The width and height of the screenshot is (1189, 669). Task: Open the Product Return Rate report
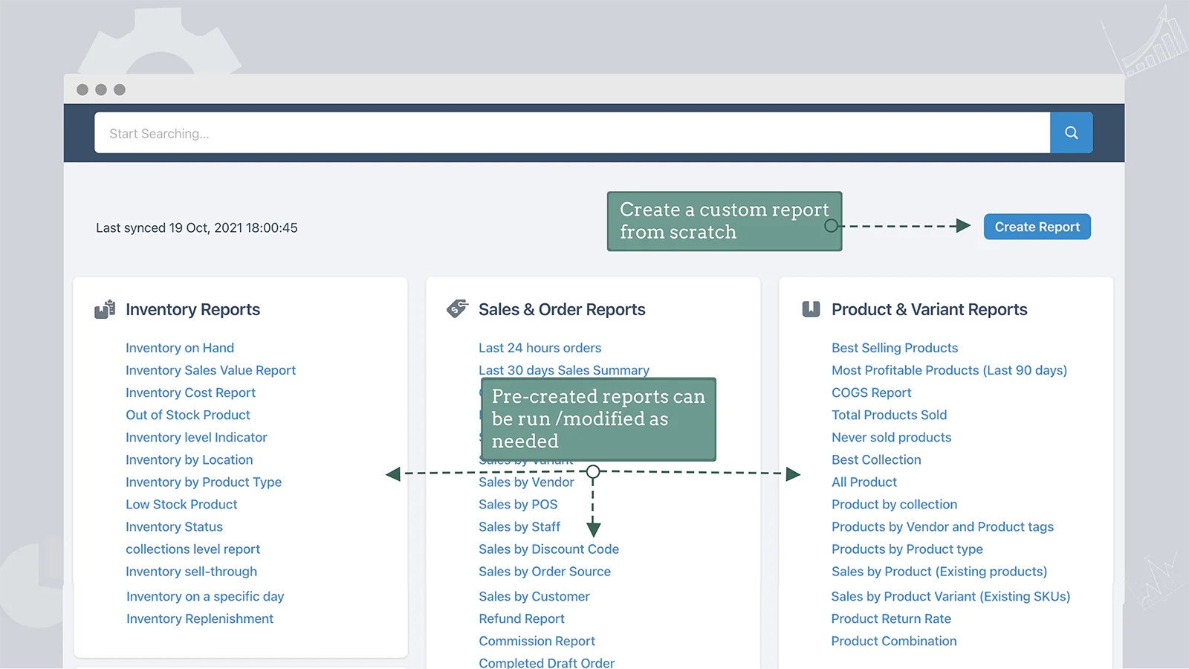(x=890, y=618)
